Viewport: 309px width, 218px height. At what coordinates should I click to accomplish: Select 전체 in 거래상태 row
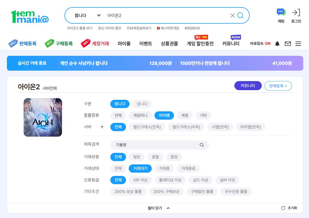118,169
